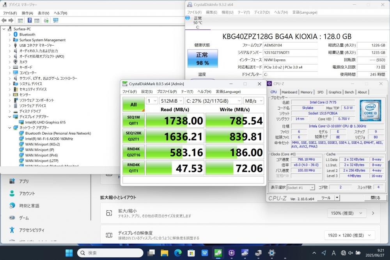
Task: Click the Intel UHD Graphics 615 adapter icon
Action: [x=21, y=122]
